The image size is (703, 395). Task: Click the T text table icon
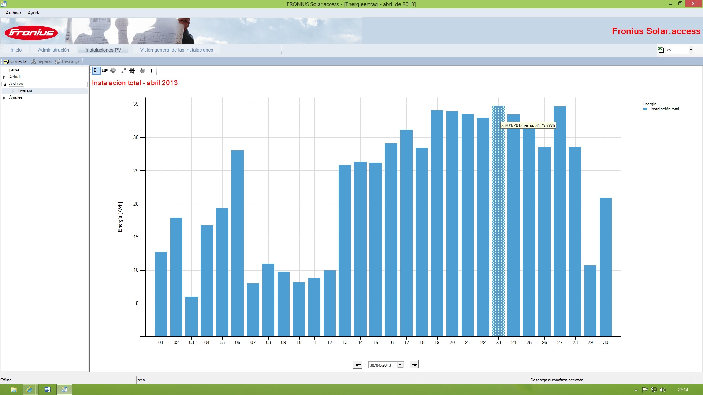[x=151, y=71]
